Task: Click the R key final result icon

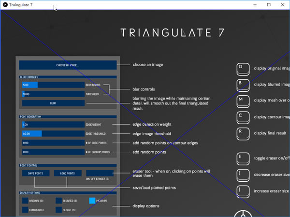Action: (243, 132)
